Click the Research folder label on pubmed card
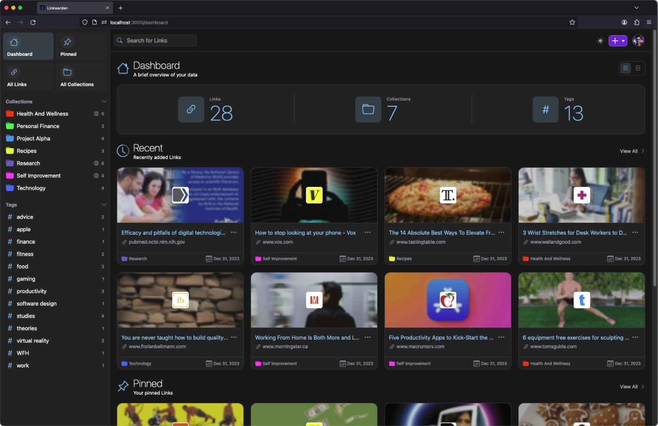 point(134,259)
